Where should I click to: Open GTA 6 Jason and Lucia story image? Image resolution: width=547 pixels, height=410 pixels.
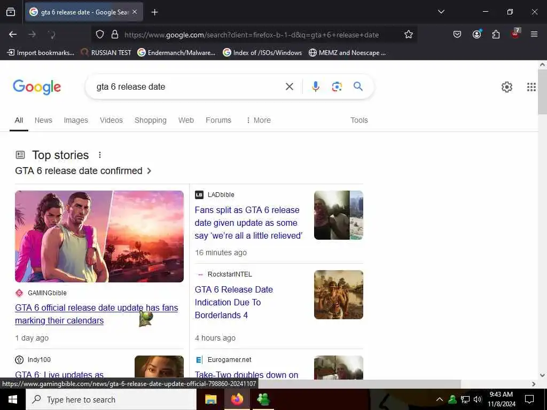pos(99,236)
